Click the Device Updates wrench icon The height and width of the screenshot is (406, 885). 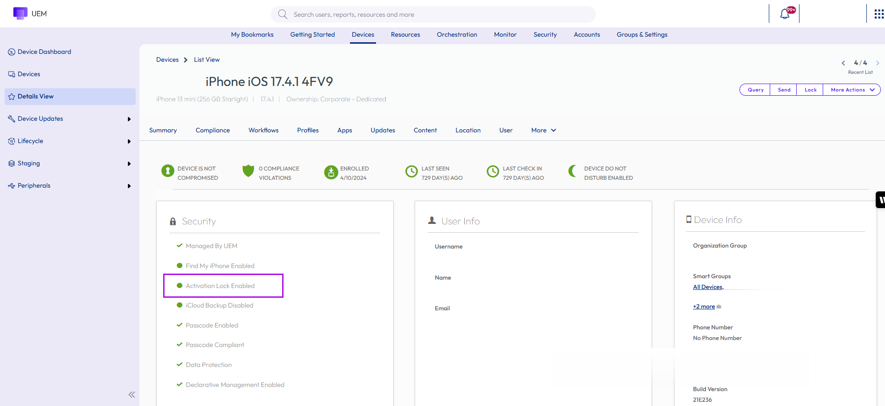click(x=12, y=119)
